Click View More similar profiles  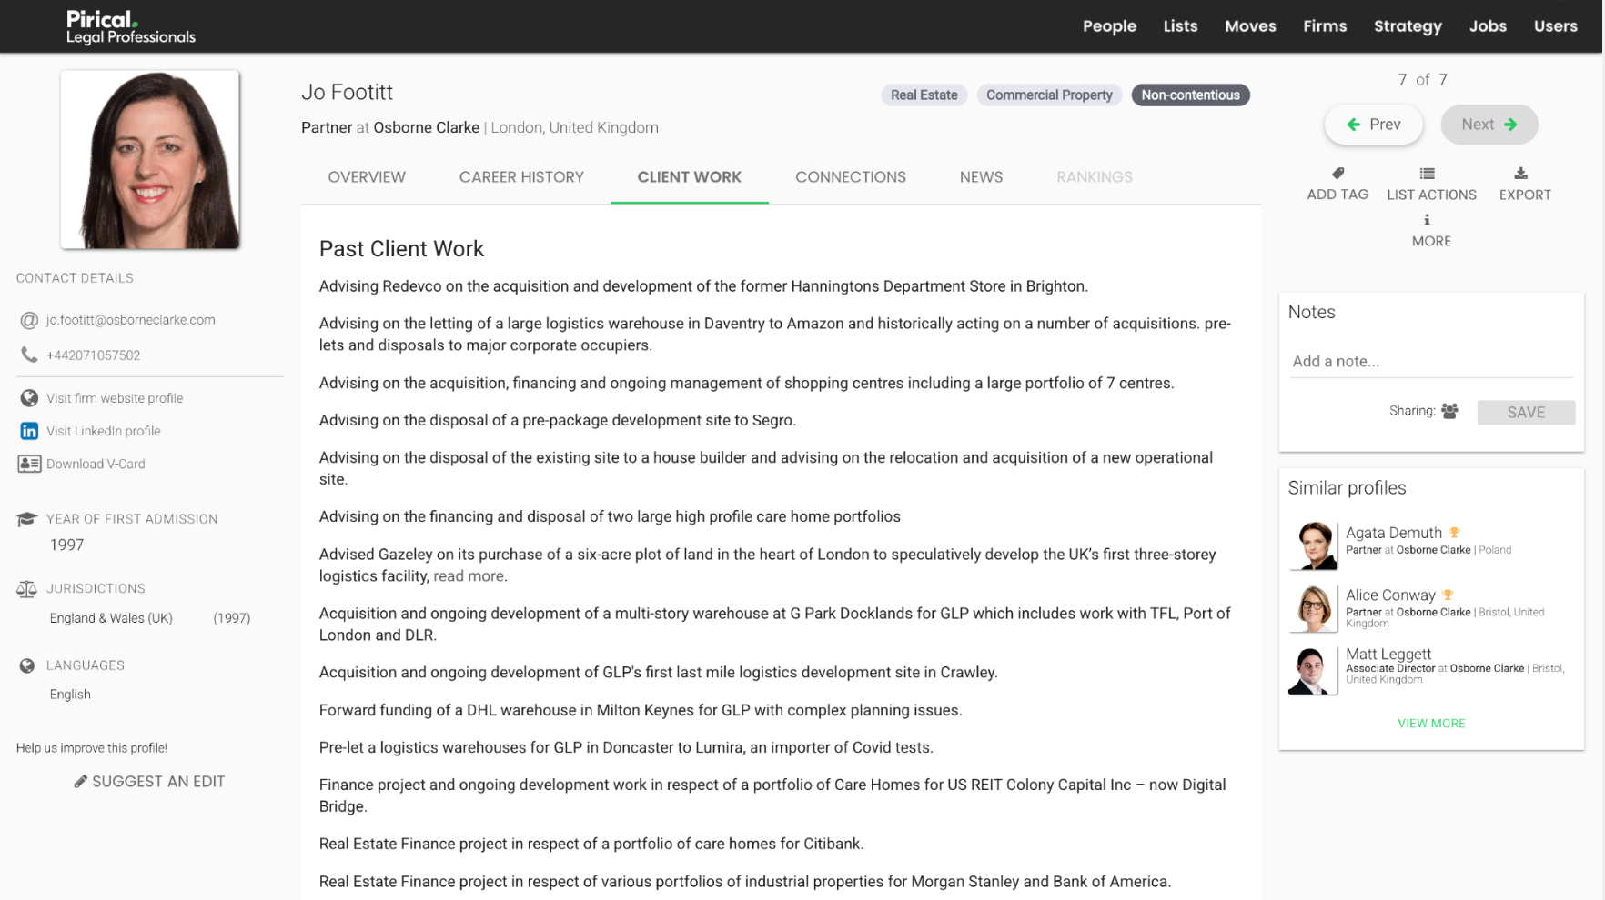tap(1431, 724)
